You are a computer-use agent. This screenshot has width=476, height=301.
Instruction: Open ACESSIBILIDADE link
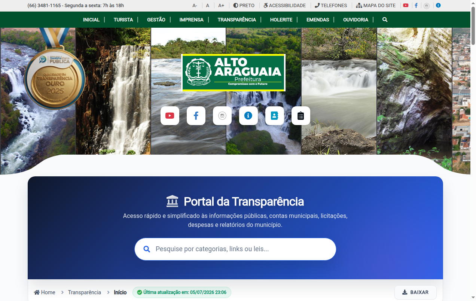[x=285, y=6]
